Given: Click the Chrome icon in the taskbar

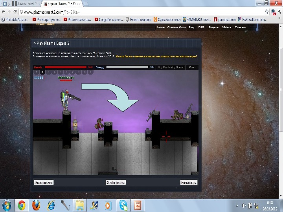Looking at the screenshot, I should click(22, 205).
